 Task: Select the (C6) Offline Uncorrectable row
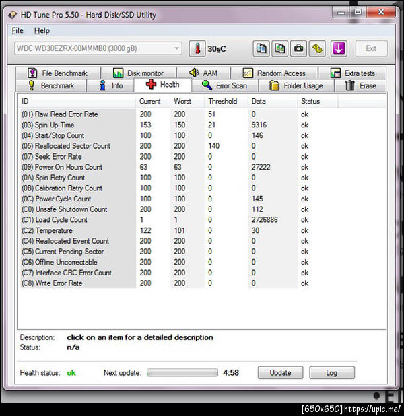[x=203, y=262]
